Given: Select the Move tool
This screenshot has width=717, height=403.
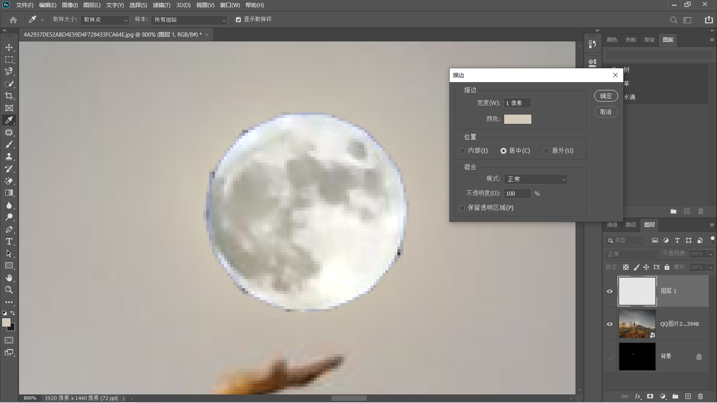Looking at the screenshot, I should (9, 47).
